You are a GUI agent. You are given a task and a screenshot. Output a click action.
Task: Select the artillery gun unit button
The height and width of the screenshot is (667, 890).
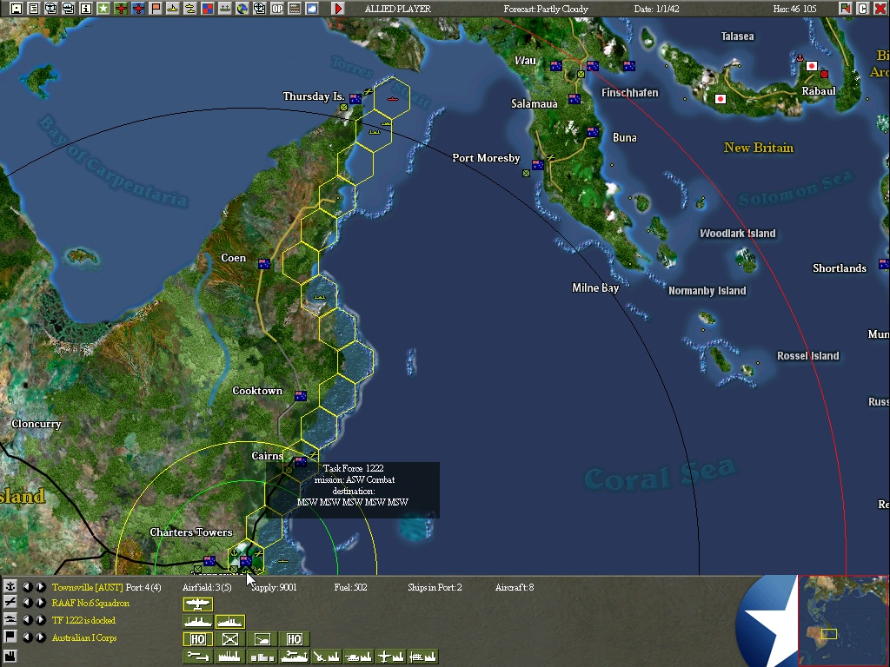[262, 639]
